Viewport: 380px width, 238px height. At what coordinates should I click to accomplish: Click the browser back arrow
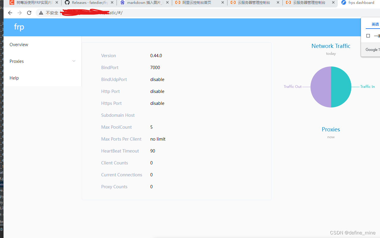coord(10,13)
